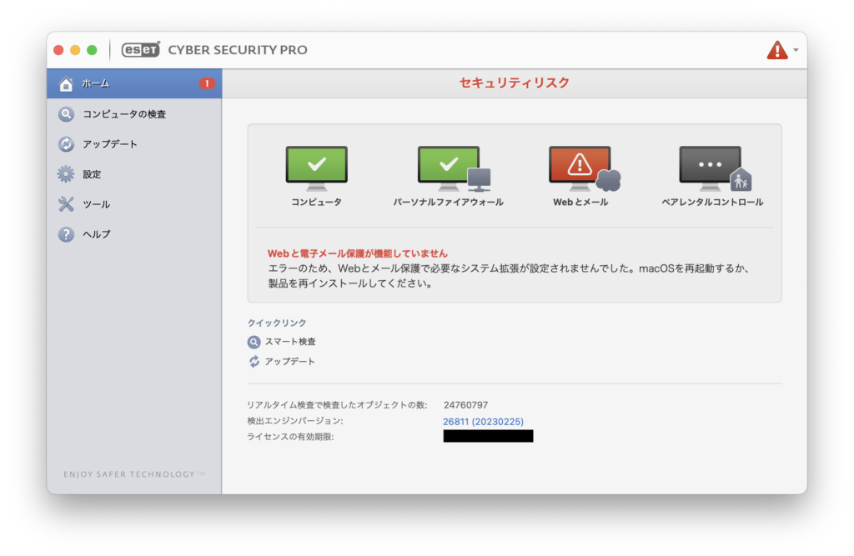Click the リアルタイム検査で検査したオブジェクトの数 label
The width and height of the screenshot is (854, 556).
337,405
